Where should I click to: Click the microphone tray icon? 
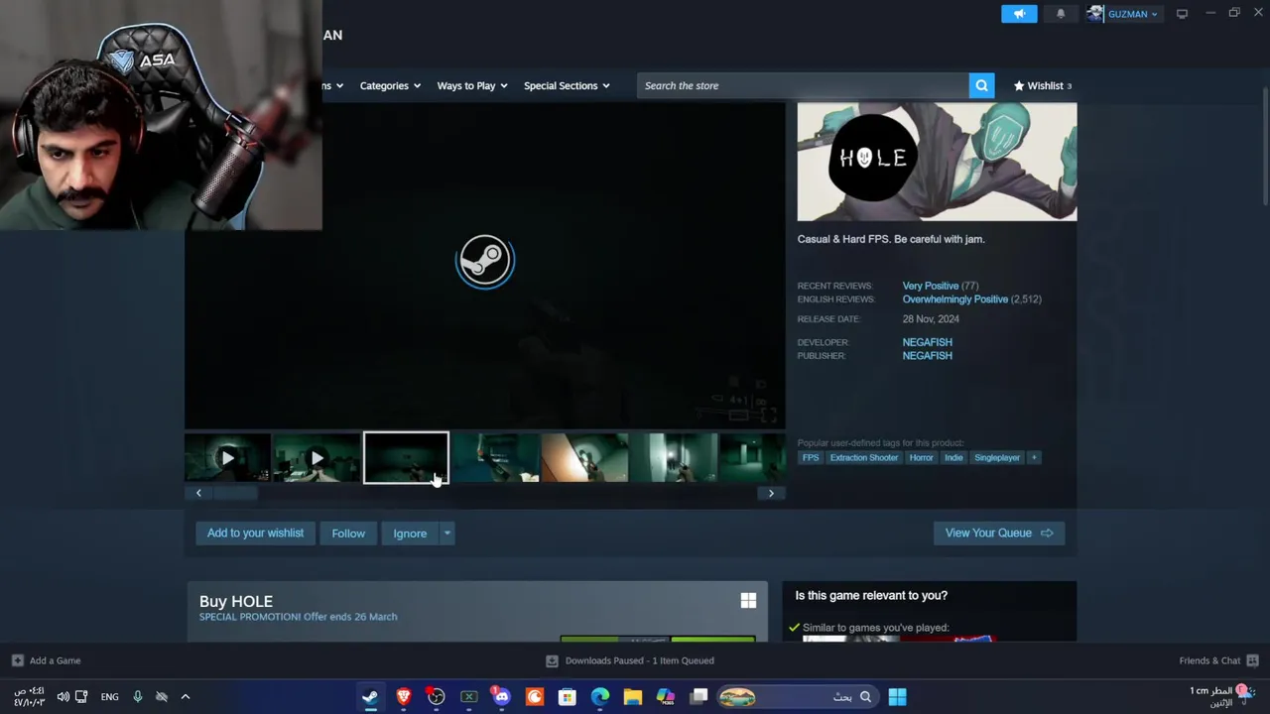click(x=138, y=697)
